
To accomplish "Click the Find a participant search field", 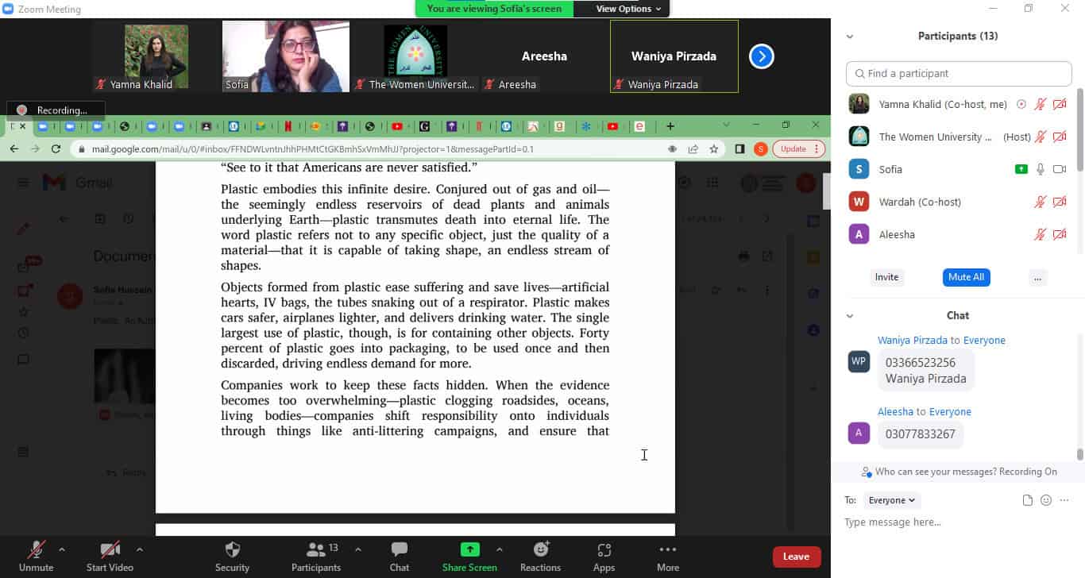I will coord(959,74).
